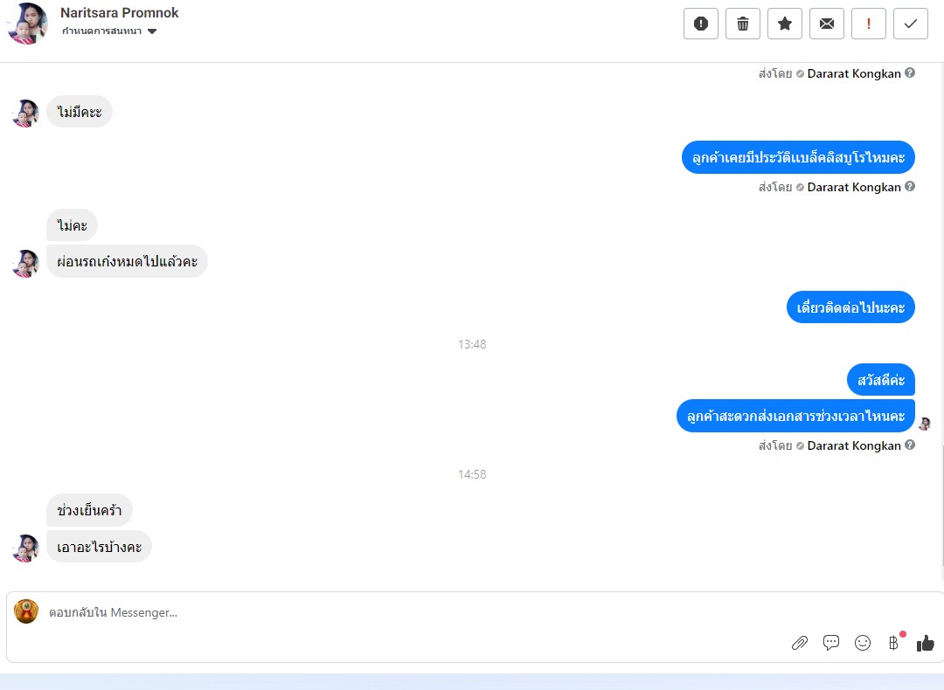
Task: Star this conversation as follow-up
Action: pyautogui.click(x=784, y=24)
